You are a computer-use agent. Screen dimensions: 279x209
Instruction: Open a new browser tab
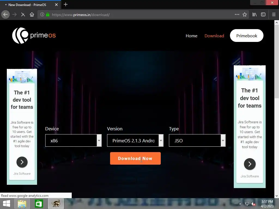[x=65, y=4]
